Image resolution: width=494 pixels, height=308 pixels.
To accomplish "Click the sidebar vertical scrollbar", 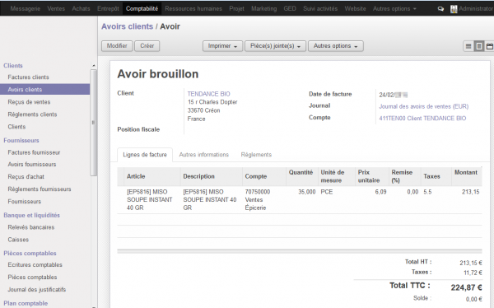I will point(94,123).
